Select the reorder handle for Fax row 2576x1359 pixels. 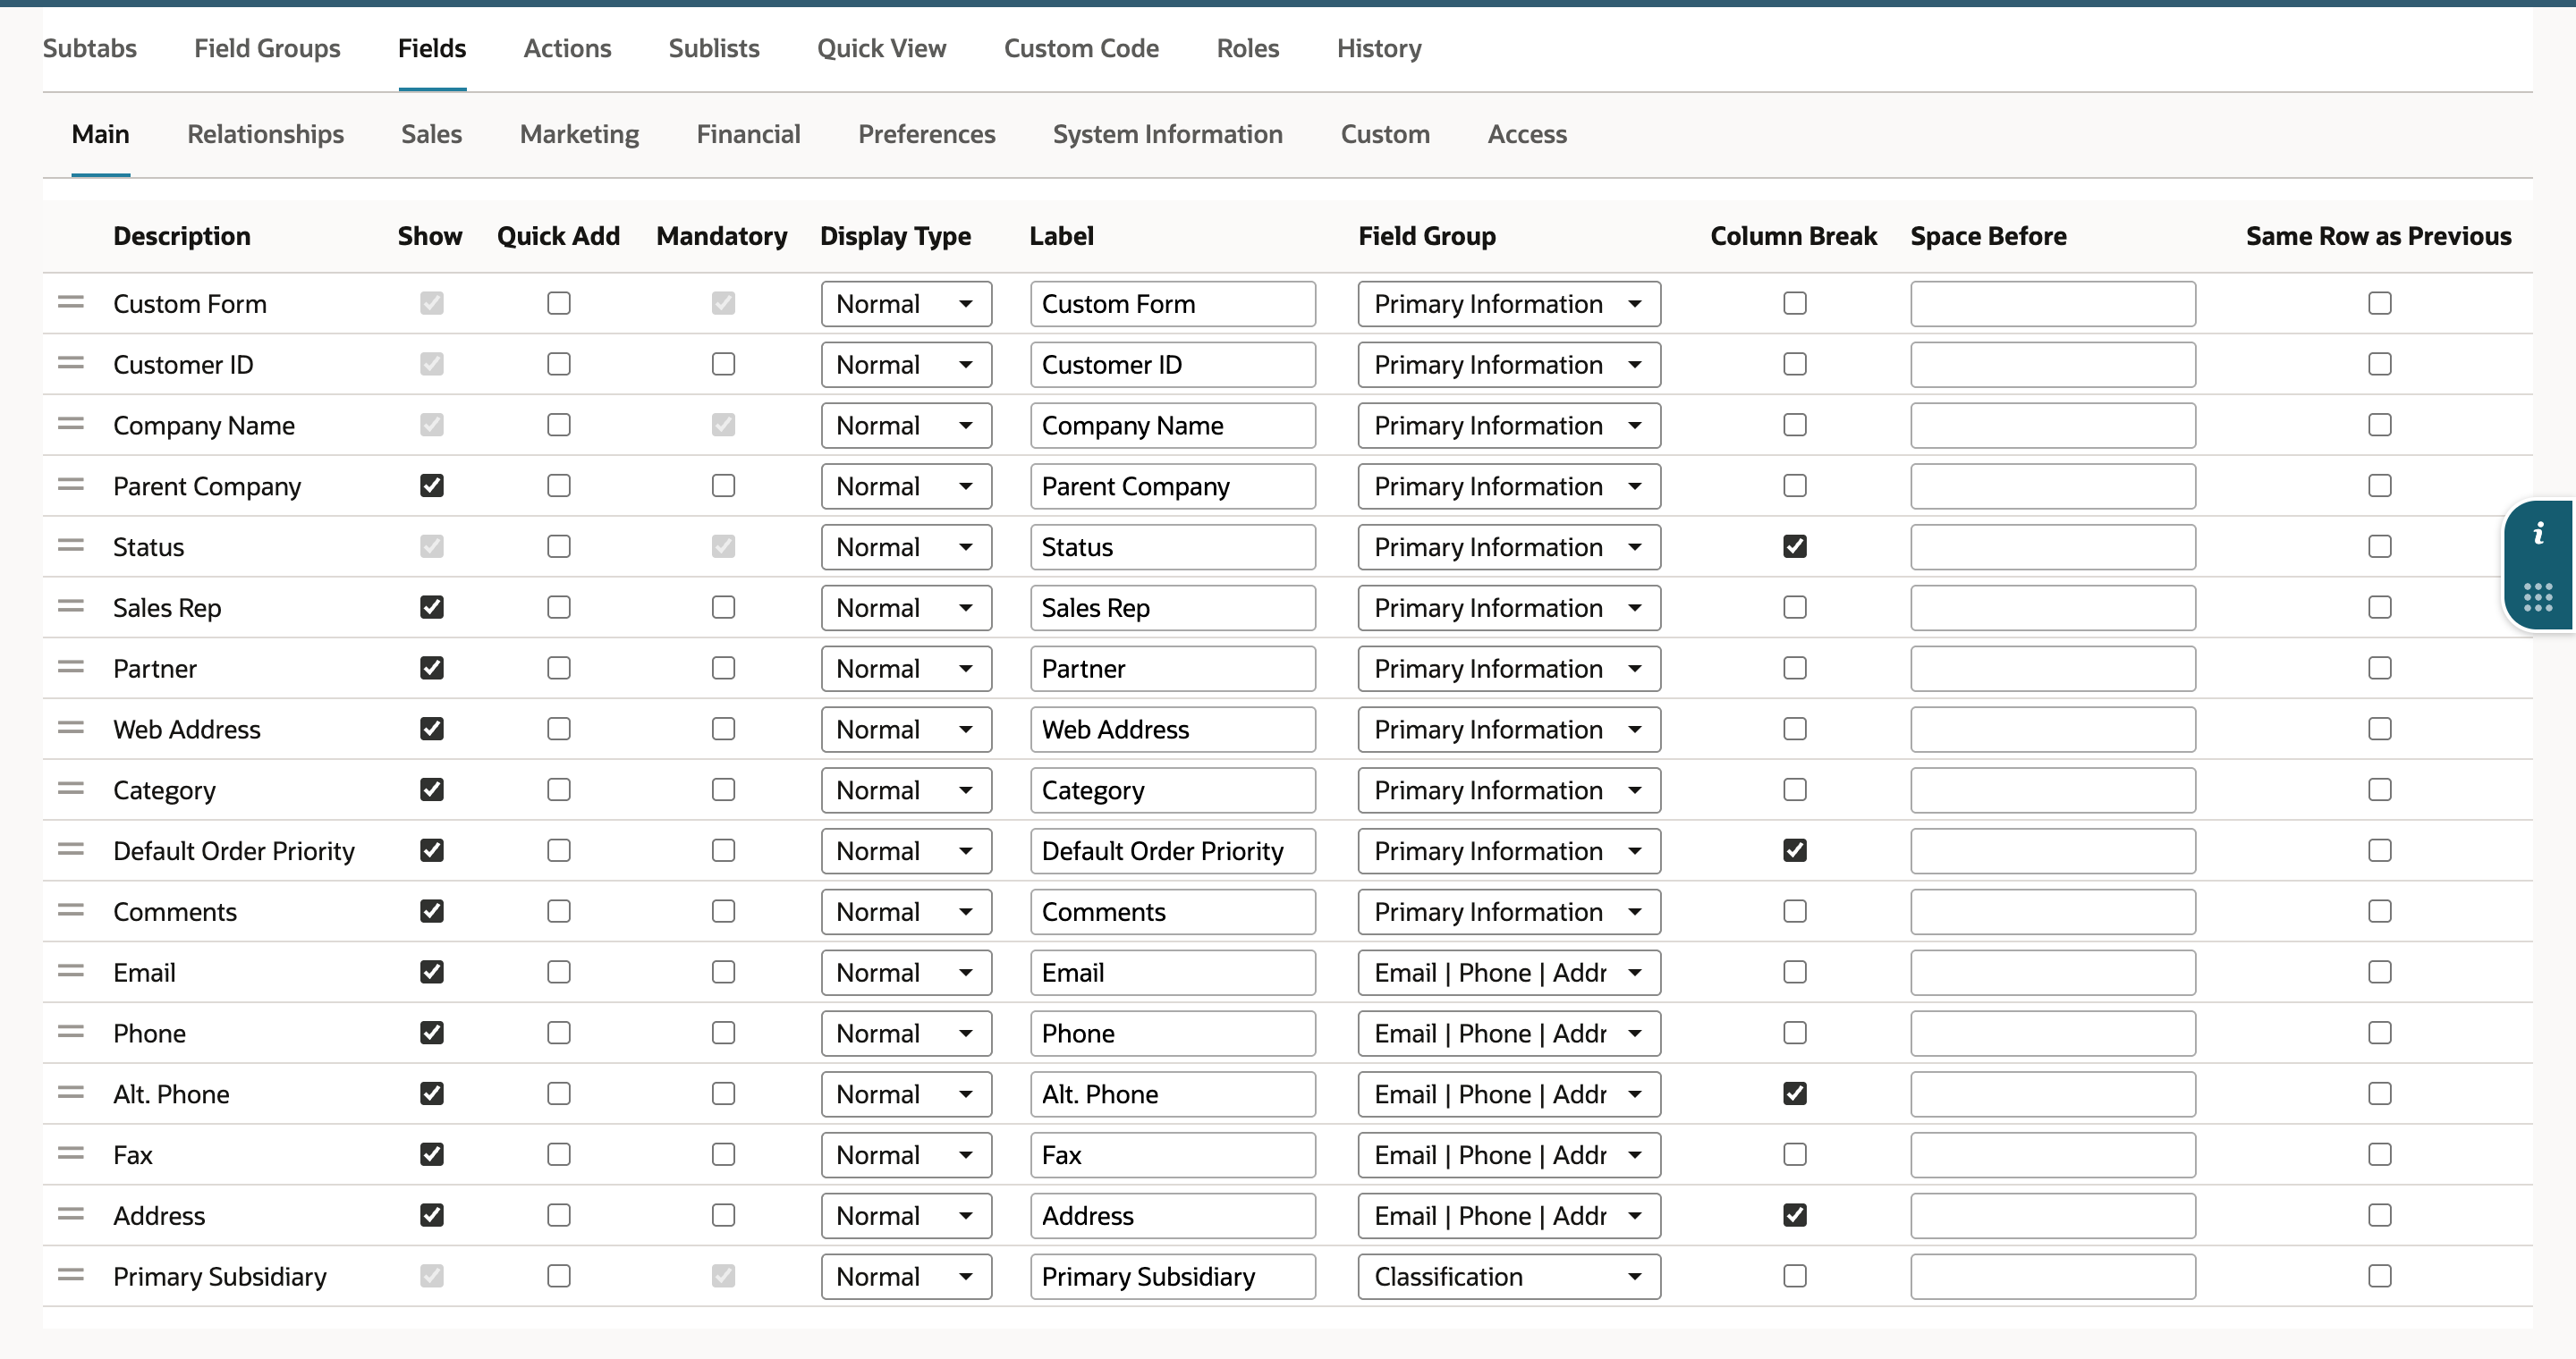tap(71, 1153)
